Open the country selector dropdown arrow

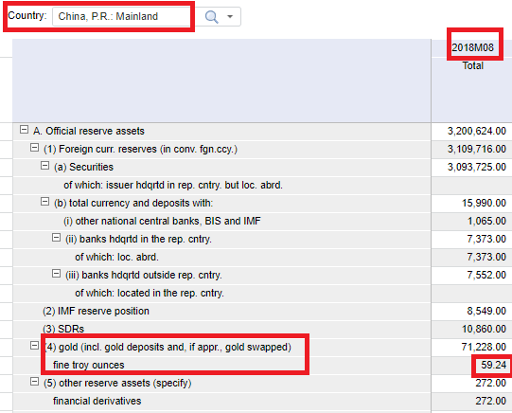[230, 16]
